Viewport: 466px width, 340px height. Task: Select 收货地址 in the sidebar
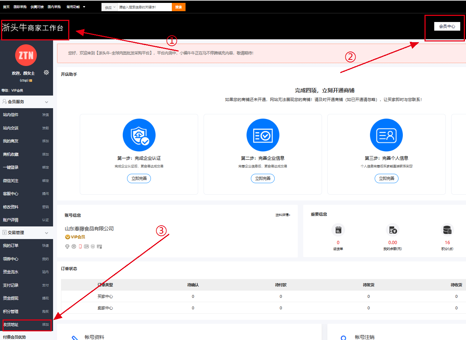(11, 324)
